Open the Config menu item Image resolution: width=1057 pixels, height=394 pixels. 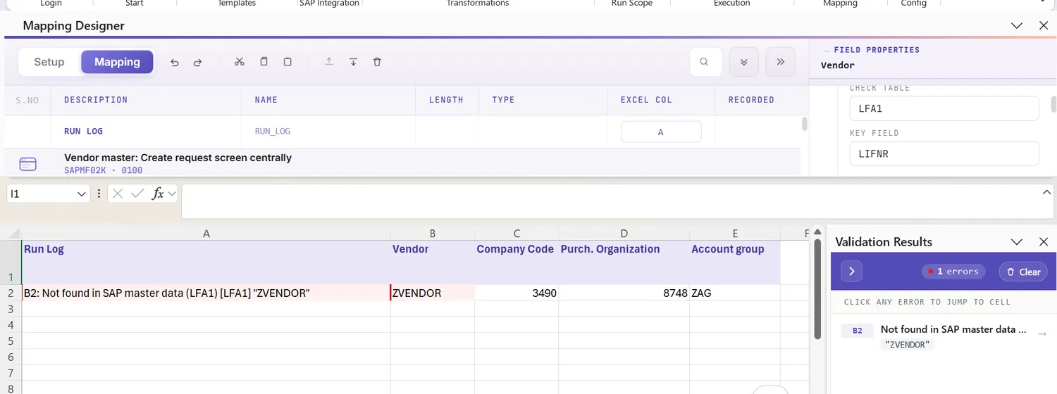(x=913, y=4)
